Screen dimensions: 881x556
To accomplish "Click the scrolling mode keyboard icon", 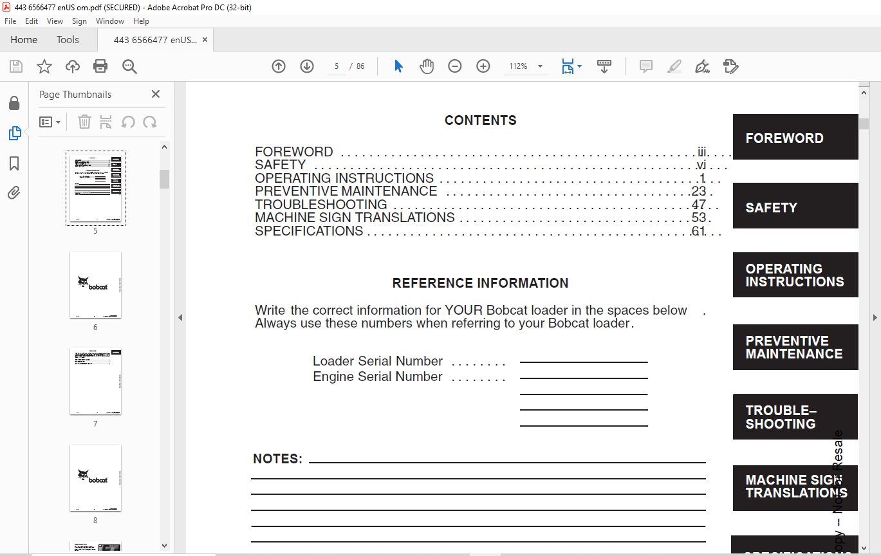I will [604, 66].
